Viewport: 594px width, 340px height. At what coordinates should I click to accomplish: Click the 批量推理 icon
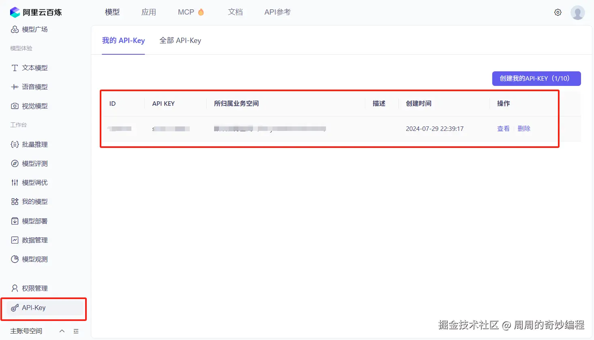(x=15, y=144)
